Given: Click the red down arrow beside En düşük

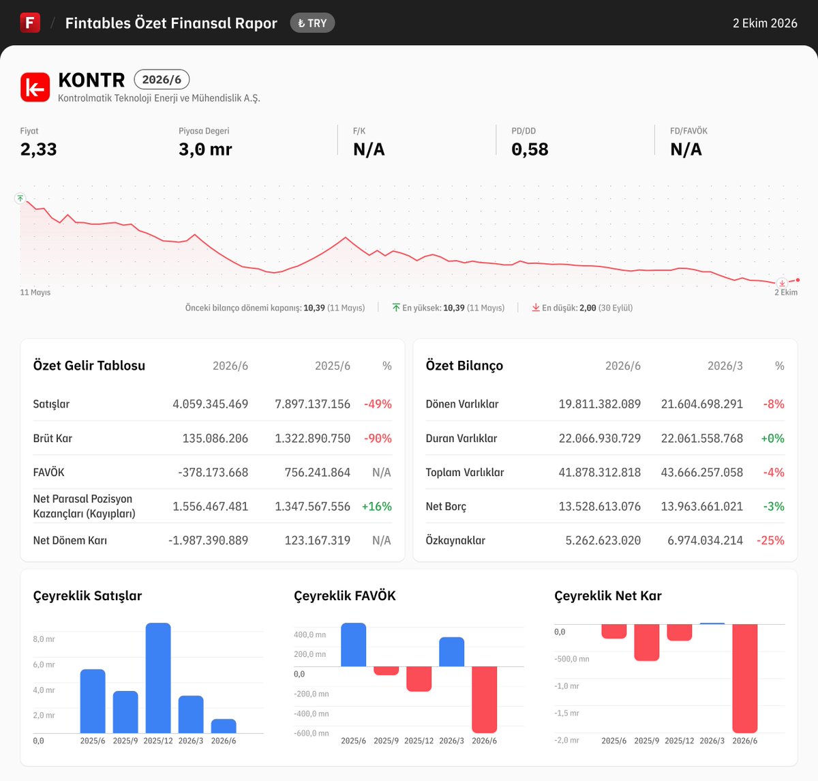Looking at the screenshot, I should [536, 308].
